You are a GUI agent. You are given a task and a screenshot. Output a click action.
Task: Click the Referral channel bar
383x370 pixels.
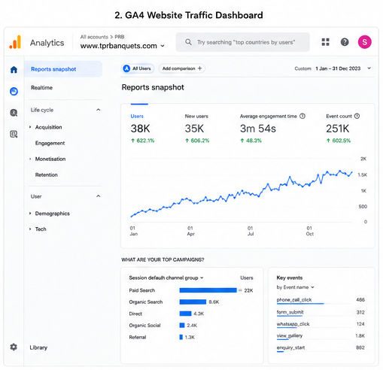181,337
